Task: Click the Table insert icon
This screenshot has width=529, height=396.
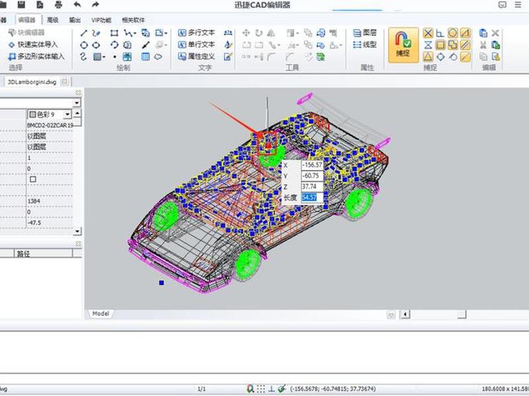Action: [x=145, y=57]
